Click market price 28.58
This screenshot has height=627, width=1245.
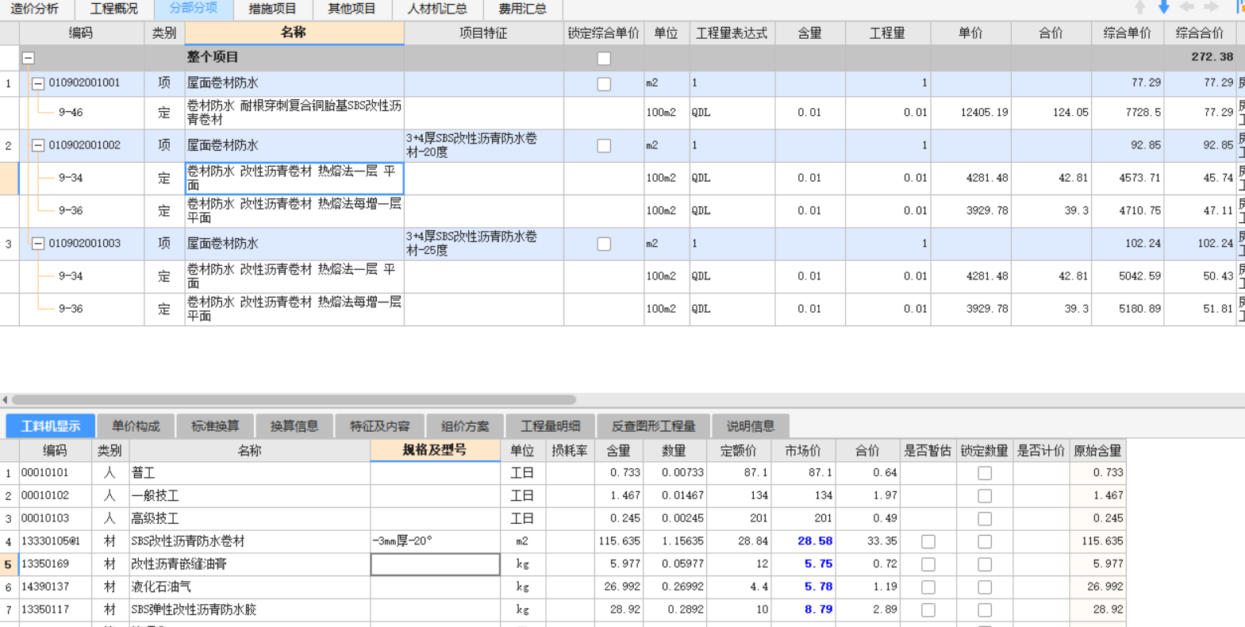(x=815, y=541)
